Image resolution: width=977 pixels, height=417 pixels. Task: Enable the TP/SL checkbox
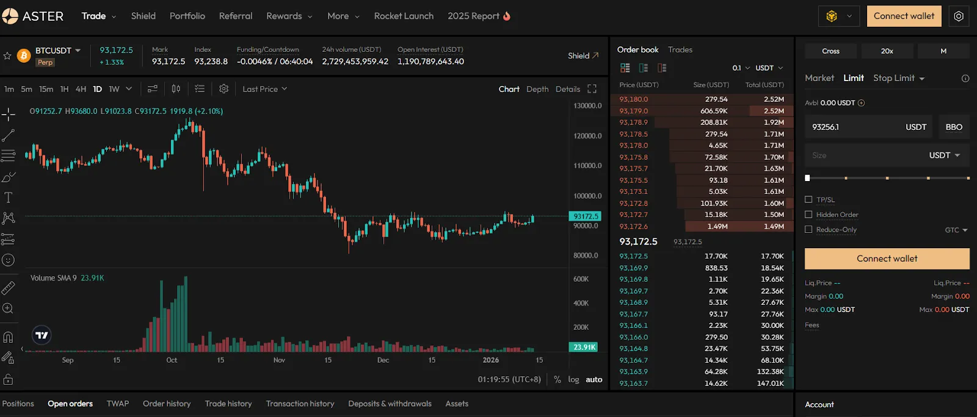tap(808, 199)
